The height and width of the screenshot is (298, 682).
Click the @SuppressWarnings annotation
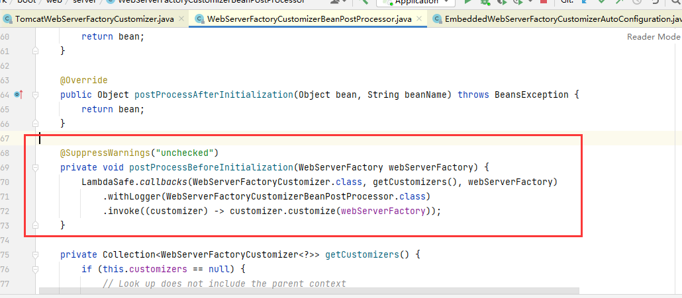[107, 153]
